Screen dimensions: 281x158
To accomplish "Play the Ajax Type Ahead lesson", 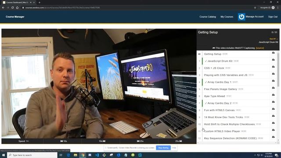I will tap(214, 96).
